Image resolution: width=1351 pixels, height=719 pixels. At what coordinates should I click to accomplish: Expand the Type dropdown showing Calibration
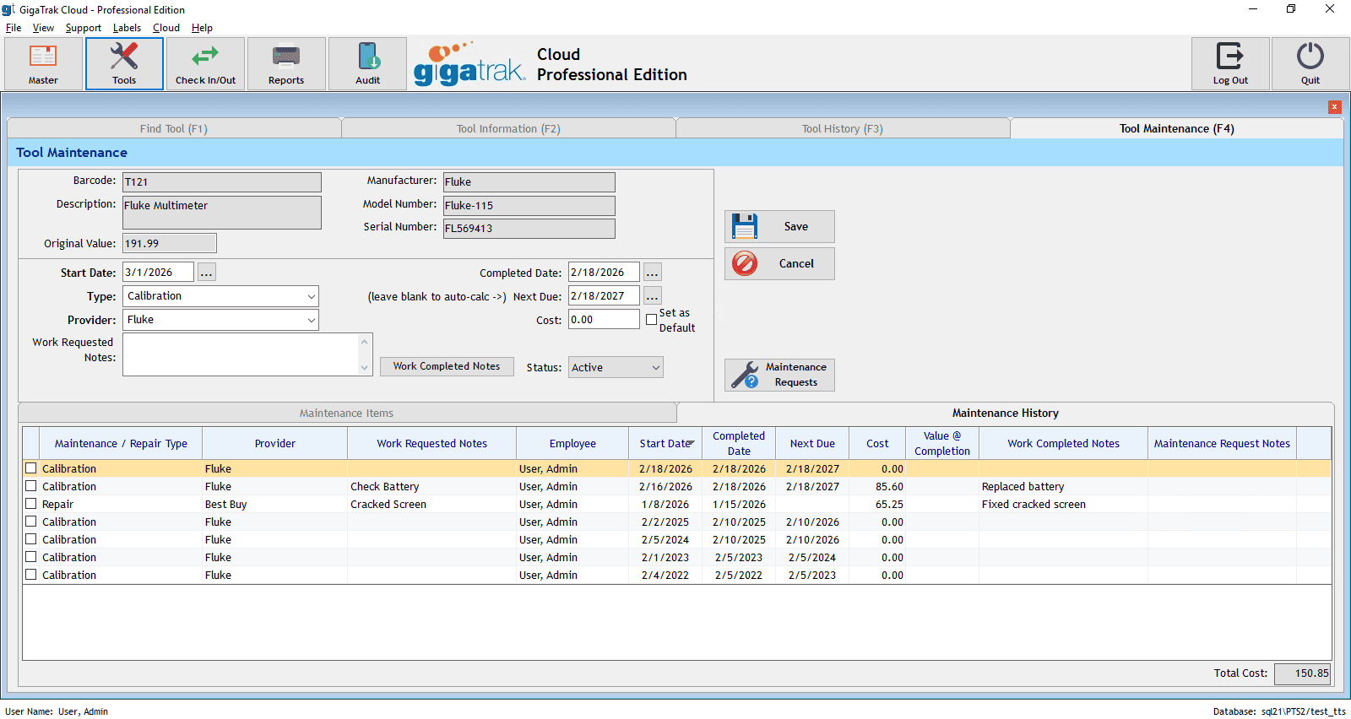(311, 296)
